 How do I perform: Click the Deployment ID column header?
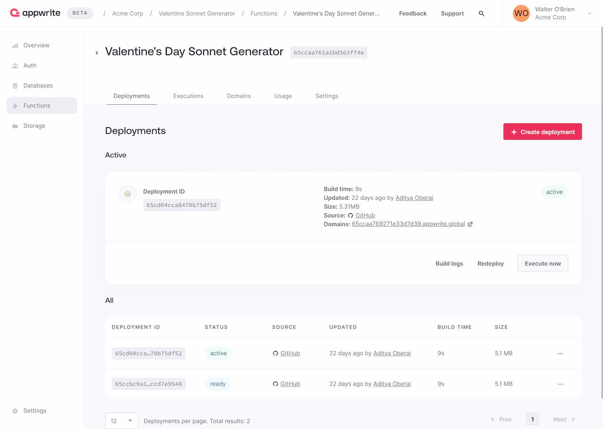pos(136,327)
